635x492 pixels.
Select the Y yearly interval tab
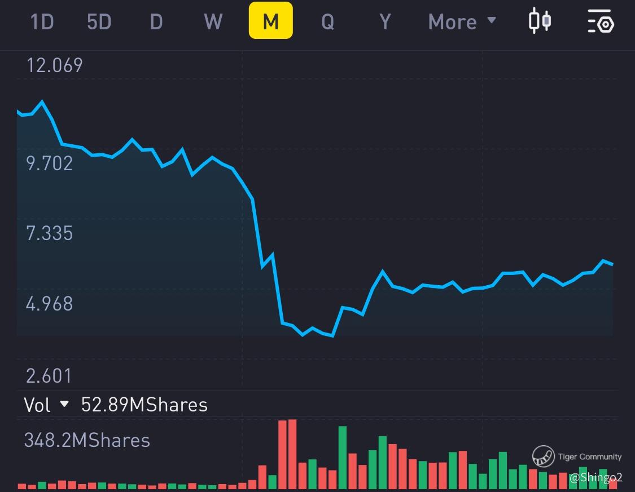pos(385,21)
